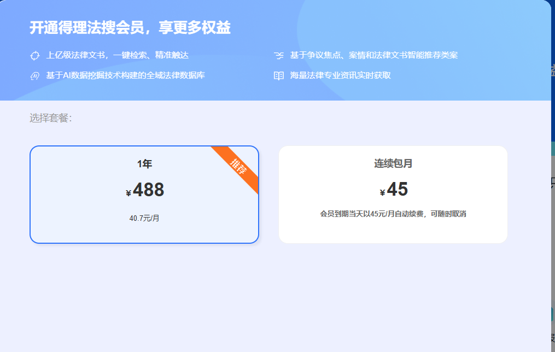Select the 1年 annual membership plan

coord(145,194)
